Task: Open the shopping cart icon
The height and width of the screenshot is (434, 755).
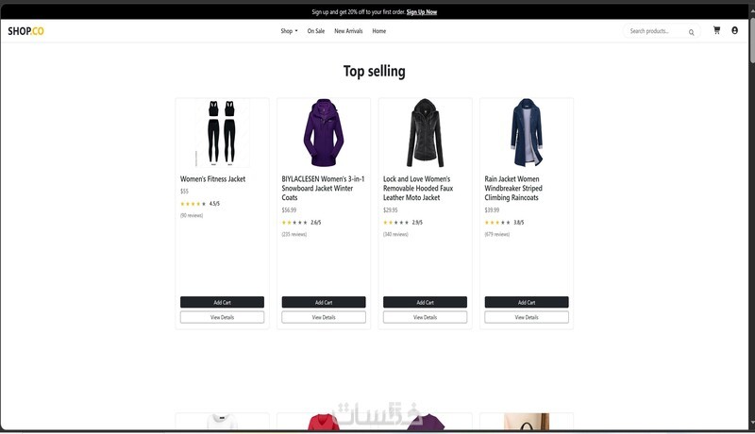Action: pos(716,30)
